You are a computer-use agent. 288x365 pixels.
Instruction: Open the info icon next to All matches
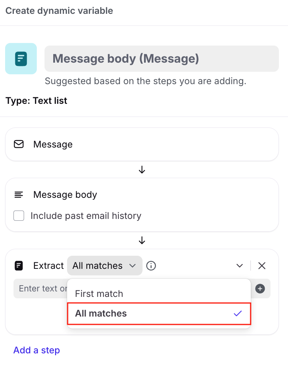[151, 266]
